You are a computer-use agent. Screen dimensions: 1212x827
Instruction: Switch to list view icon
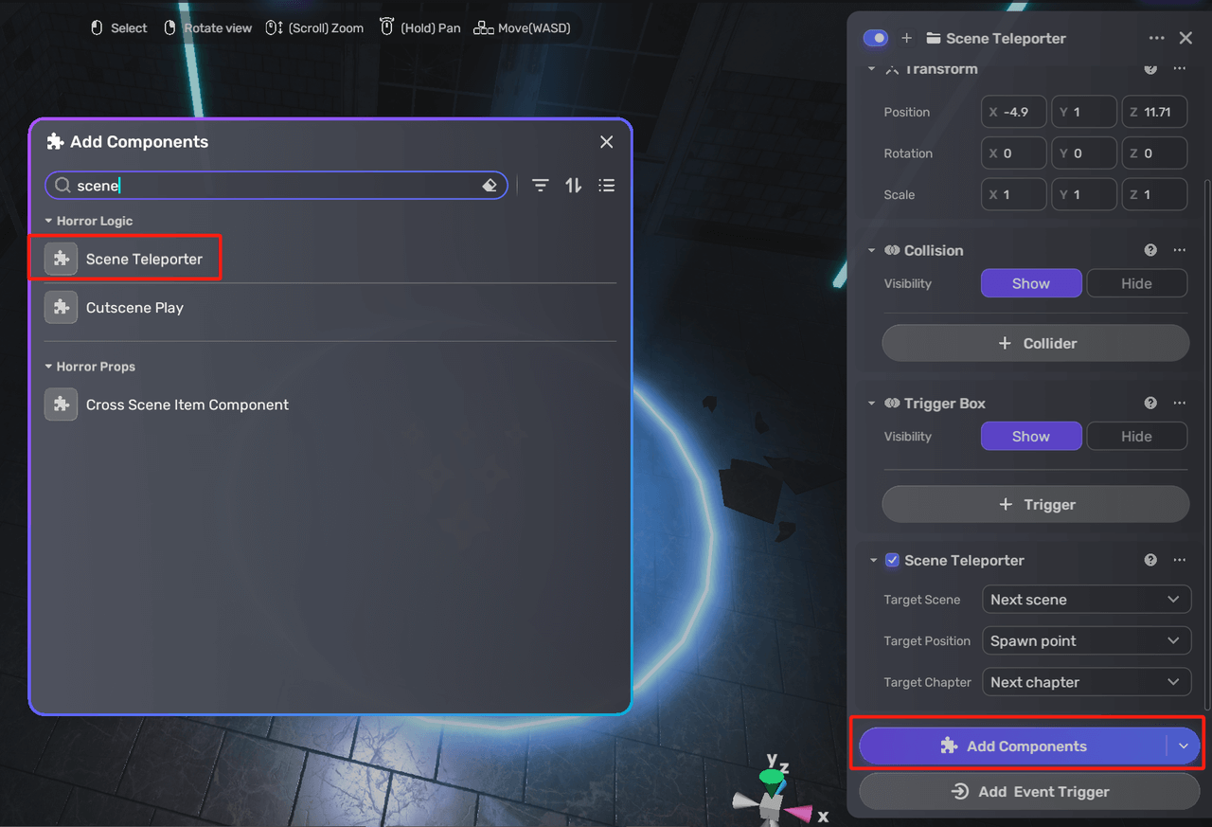click(607, 186)
